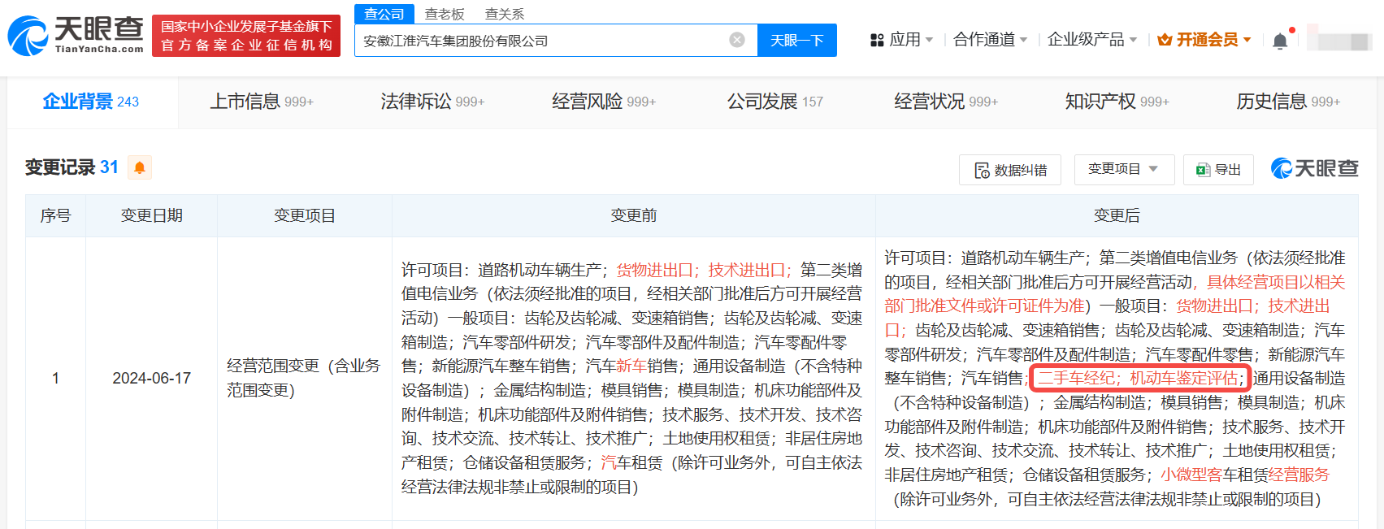The width and height of the screenshot is (1384, 529).
Task: Click the 应用 grid icon
Action: pyautogui.click(x=877, y=40)
